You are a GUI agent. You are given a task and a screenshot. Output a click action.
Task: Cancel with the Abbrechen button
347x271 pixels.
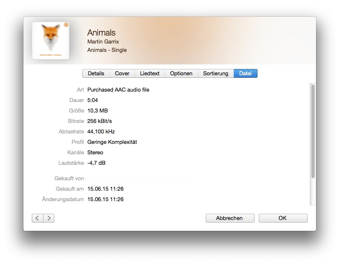230,218
